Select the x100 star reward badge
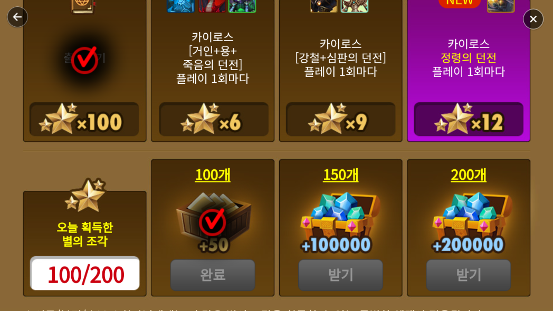The height and width of the screenshot is (311, 553). click(84, 120)
